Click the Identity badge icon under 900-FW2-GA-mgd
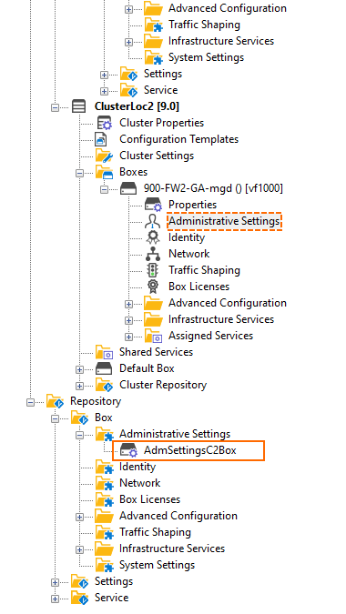The width and height of the screenshot is (346, 614). pyautogui.click(x=152, y=237)
